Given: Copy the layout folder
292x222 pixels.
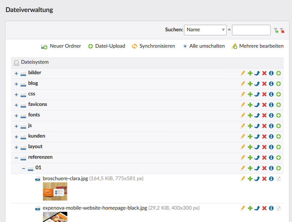Looking at the screenshot, I should coord(250,147).
